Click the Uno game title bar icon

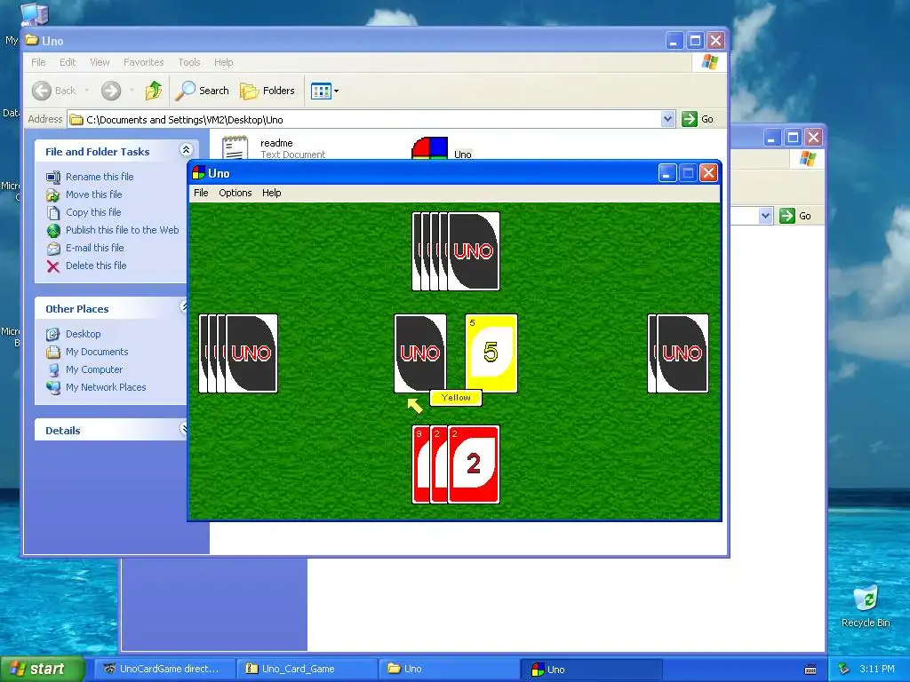[x=198, y=173]
